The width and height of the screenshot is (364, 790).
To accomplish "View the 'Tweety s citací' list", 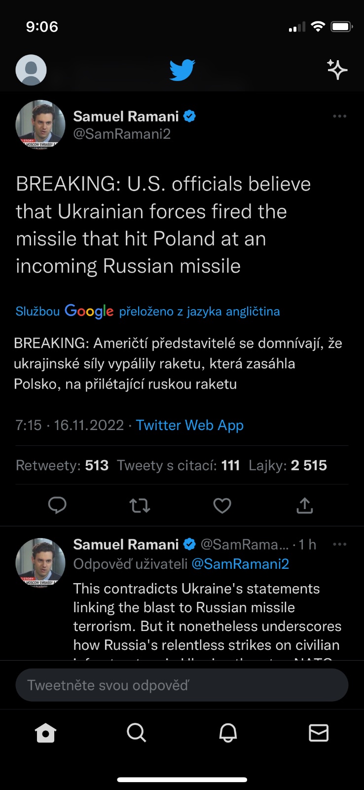I will click(178, 465).
